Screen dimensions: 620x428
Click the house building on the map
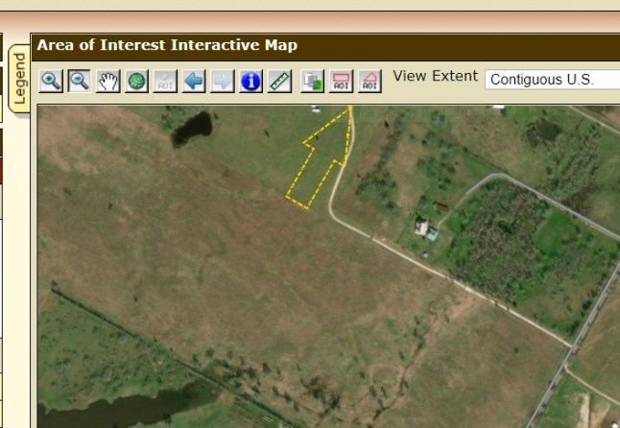tap(422, 227)
